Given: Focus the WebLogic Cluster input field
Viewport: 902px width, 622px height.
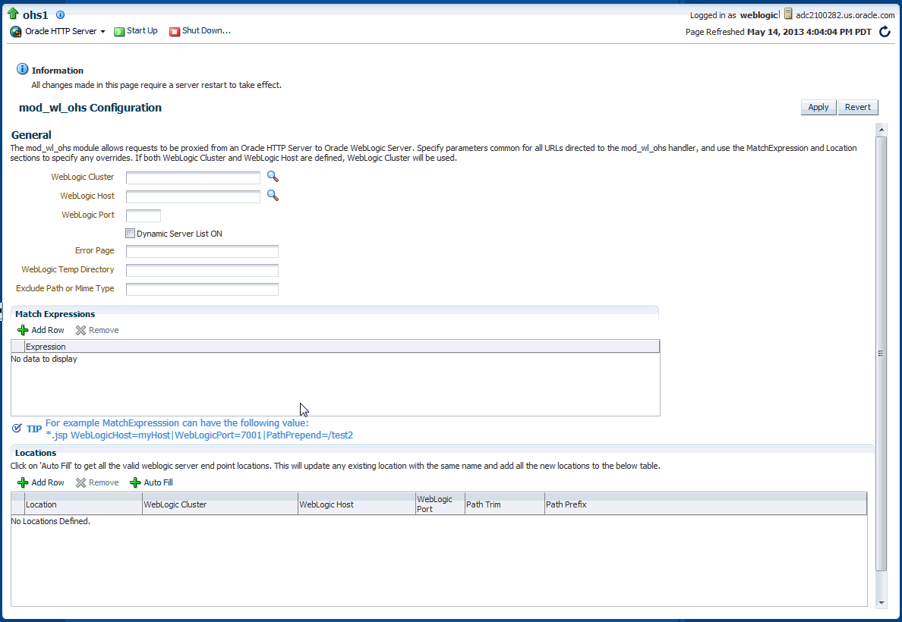Looking at the screenshot, I should pos(193,177).
